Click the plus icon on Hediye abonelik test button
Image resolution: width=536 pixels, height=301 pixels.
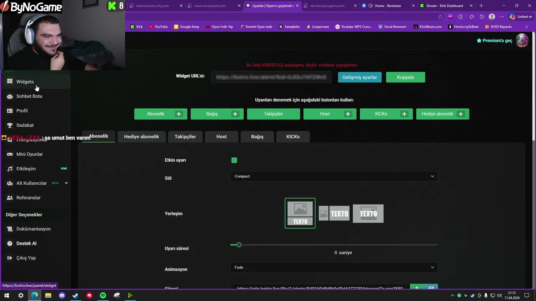461,114
